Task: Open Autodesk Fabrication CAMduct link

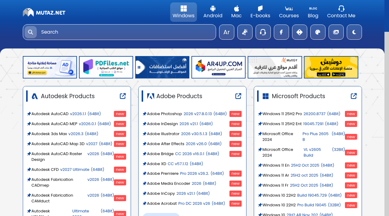Action: [73, 198]
